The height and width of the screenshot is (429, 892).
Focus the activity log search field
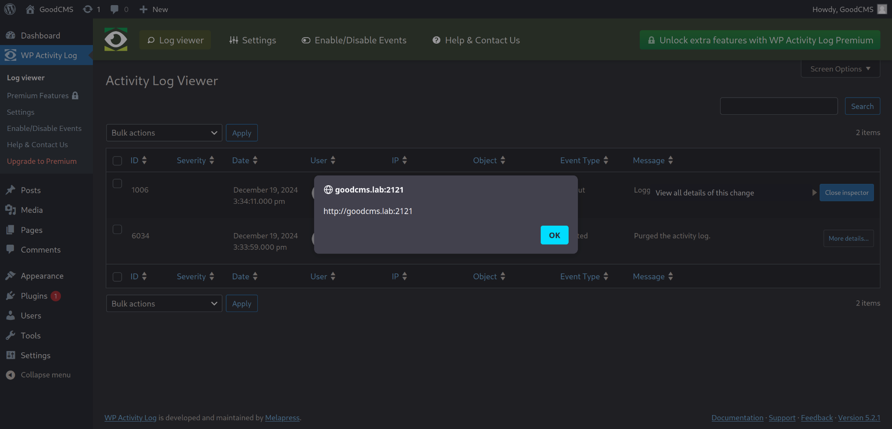click(779, 106)
